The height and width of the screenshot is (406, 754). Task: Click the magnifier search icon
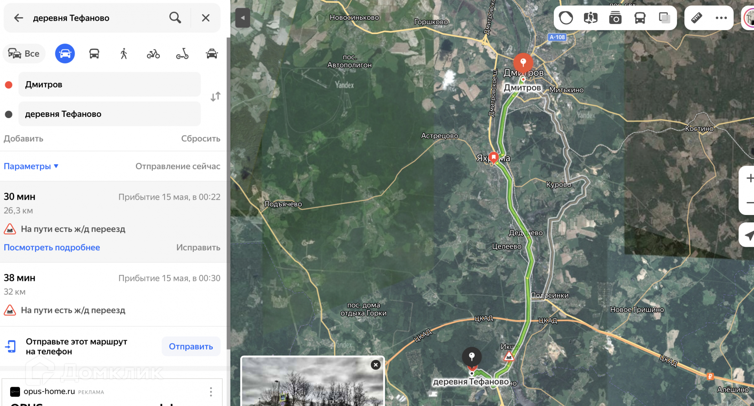pos(175,18)
